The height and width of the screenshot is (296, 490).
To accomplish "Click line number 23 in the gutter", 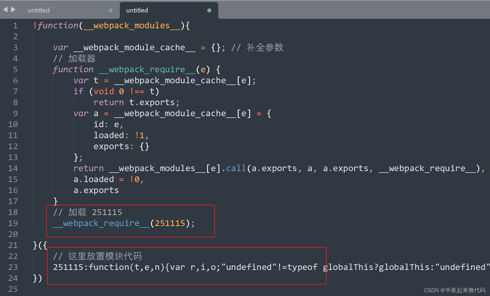I will [13, 267].
